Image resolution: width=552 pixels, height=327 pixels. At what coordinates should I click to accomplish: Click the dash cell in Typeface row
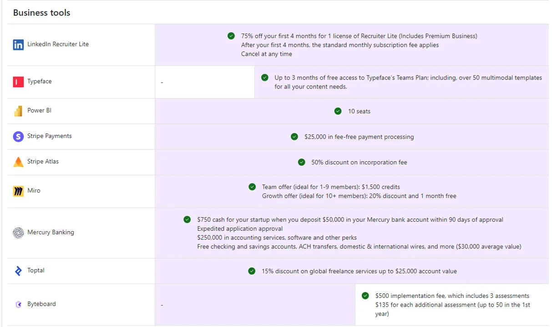[x=205, y=82]
